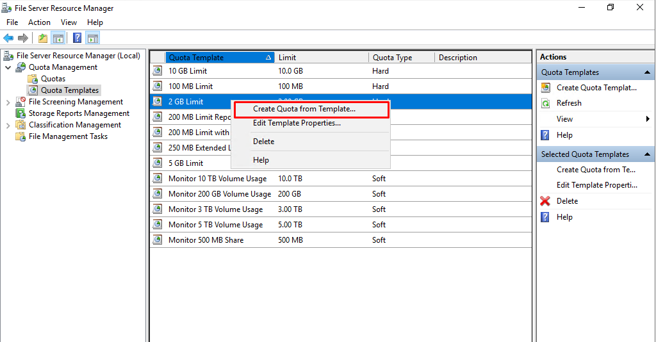Click the Back arrow toolbar icon
Image resolution: width=656 pixels, height=342 pixels.
(x=8, y=38)
